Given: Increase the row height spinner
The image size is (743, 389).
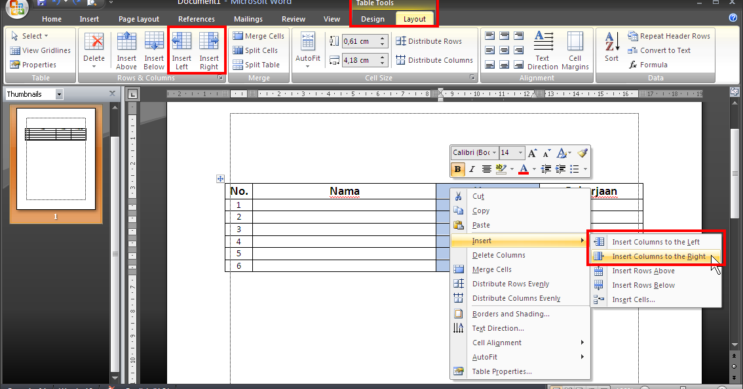Looking at the screenshot, I should pos(383,39).
